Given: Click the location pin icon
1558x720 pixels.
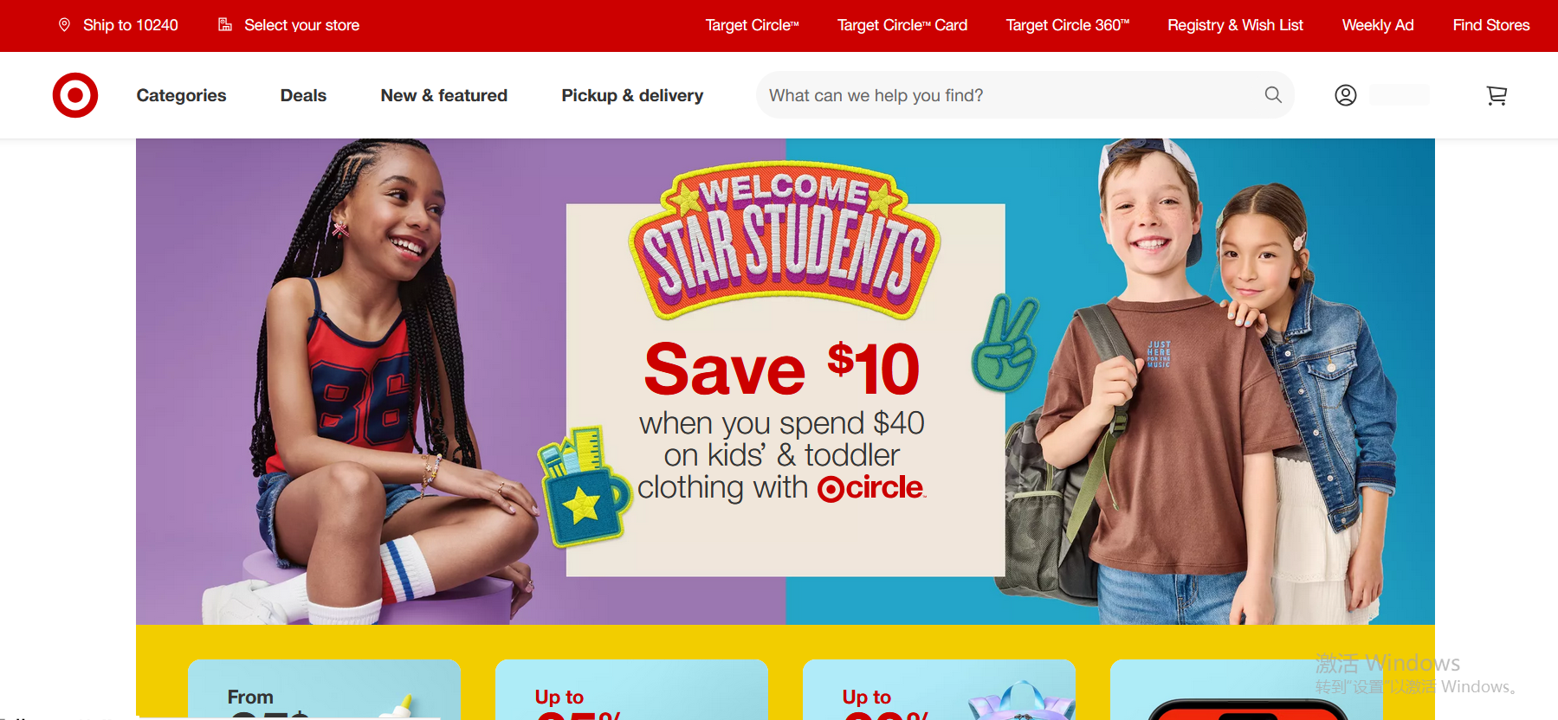Looking at the screenshot, I should click(64, 25).
